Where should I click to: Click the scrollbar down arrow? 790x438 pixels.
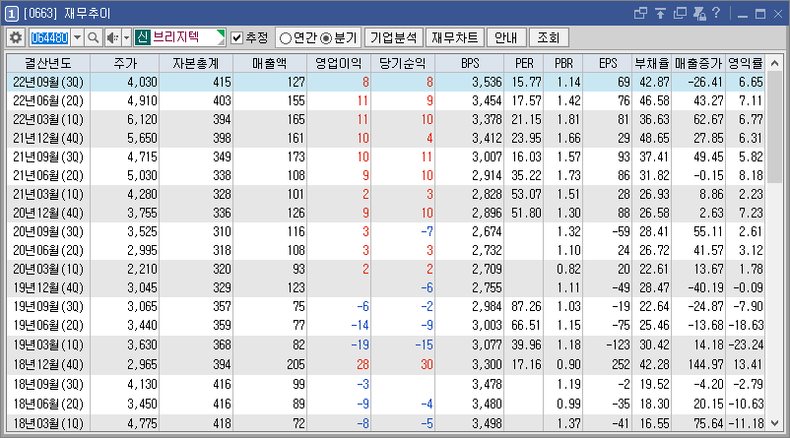click(x=774, y=422)
